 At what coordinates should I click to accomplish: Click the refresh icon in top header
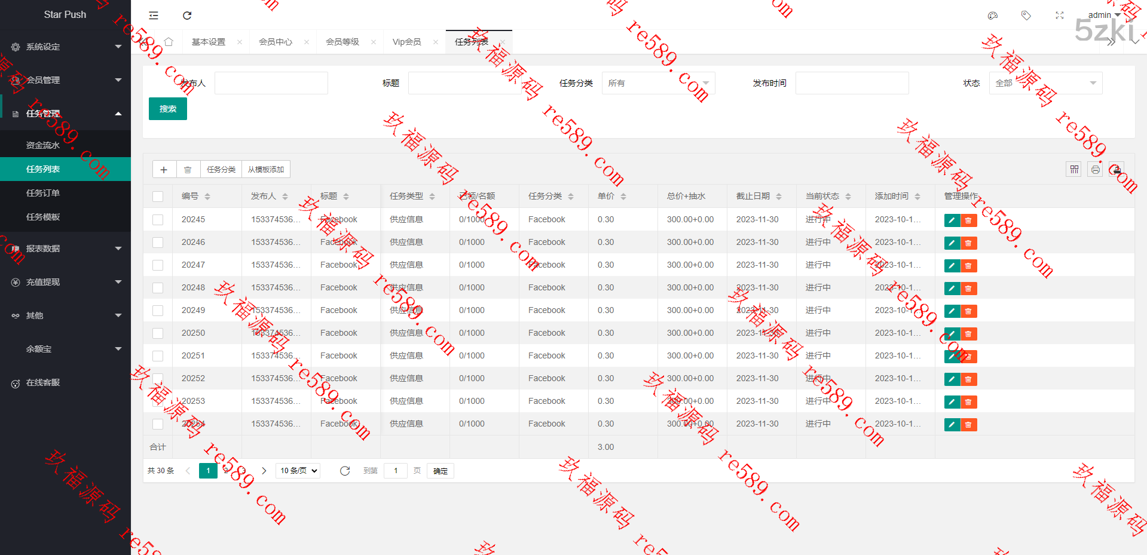(x=187, y=16)
